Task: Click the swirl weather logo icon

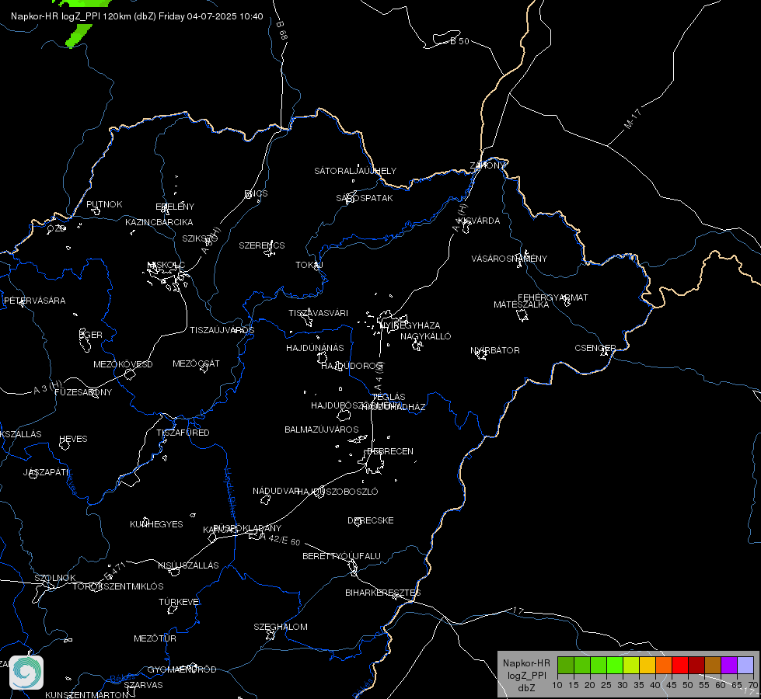Action: pyautogui.click(x=26, y=672)
